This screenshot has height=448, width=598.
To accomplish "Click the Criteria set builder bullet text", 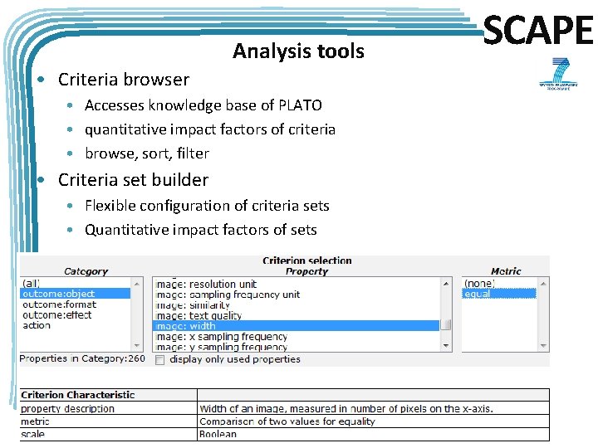I will (x=133, y=180).
